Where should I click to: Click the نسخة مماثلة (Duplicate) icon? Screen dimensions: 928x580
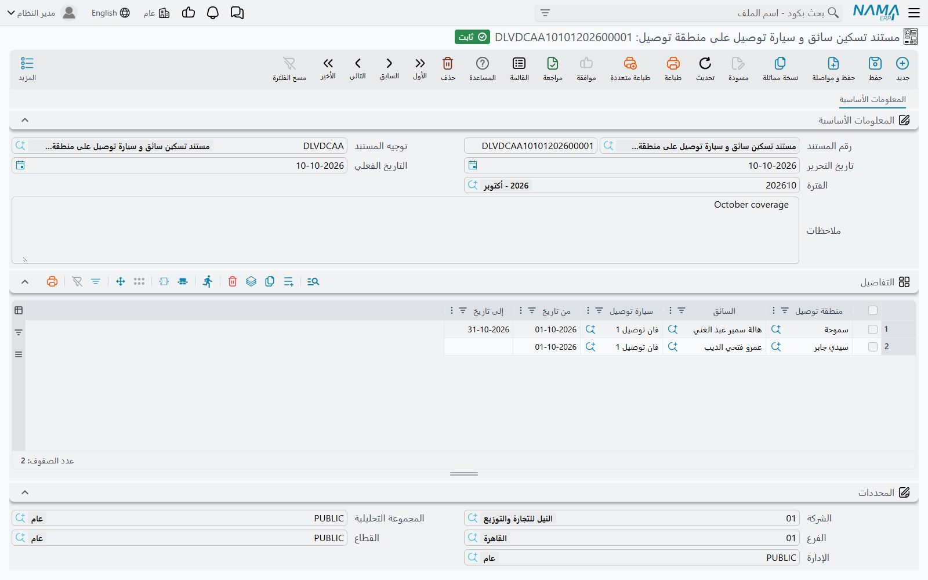pyautogui.click(x=780, y=63)
